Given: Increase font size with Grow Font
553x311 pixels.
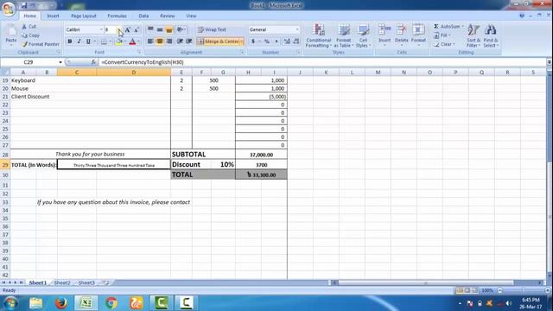Looking at the screenshot, I should click(128, 29).
